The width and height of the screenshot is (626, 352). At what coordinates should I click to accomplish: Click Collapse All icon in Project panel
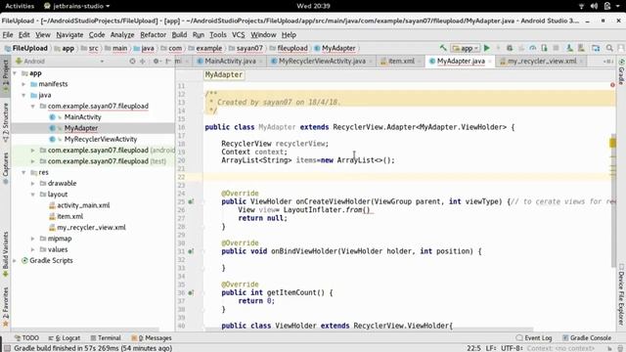point(143,61)
